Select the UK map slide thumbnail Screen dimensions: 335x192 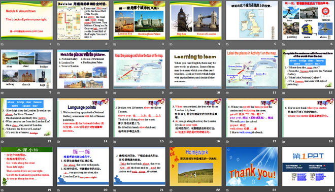pyautogui.click(x=252, y=20)
